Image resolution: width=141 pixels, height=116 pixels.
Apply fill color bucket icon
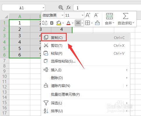tap(59, 23)
